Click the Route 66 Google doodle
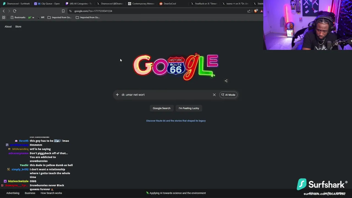 click(x=175, y=67)
